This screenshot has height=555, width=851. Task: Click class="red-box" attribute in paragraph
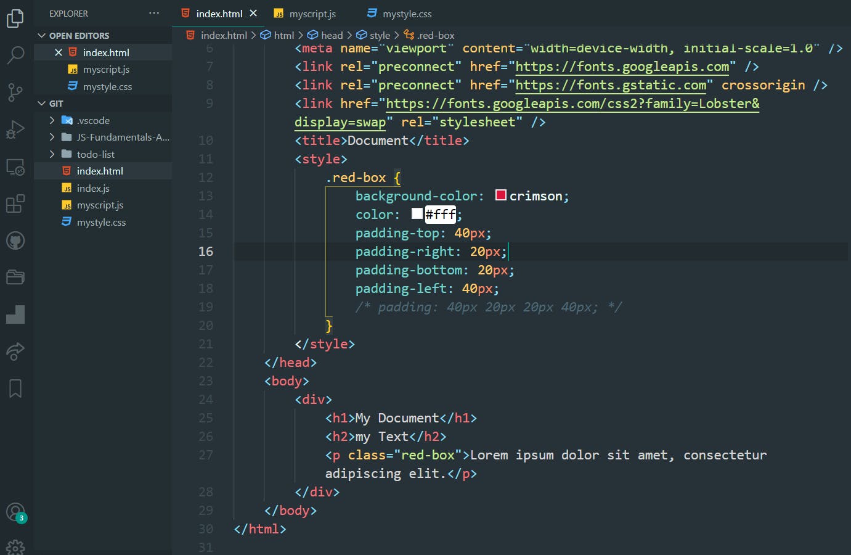click(405, 455)
